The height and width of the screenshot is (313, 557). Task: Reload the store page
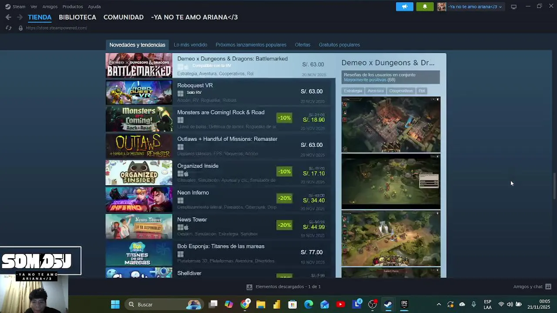(x=8, y=28)
